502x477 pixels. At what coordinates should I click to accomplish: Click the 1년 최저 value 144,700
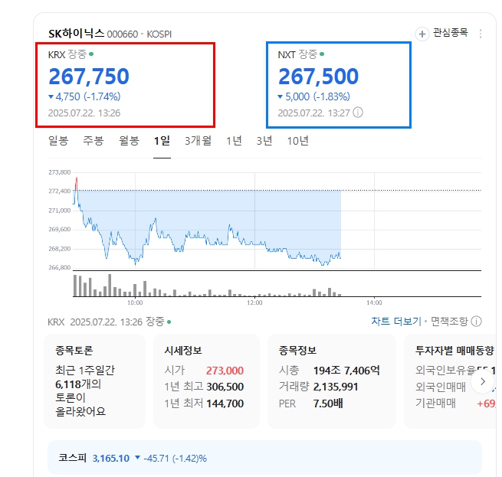[225, 403]
